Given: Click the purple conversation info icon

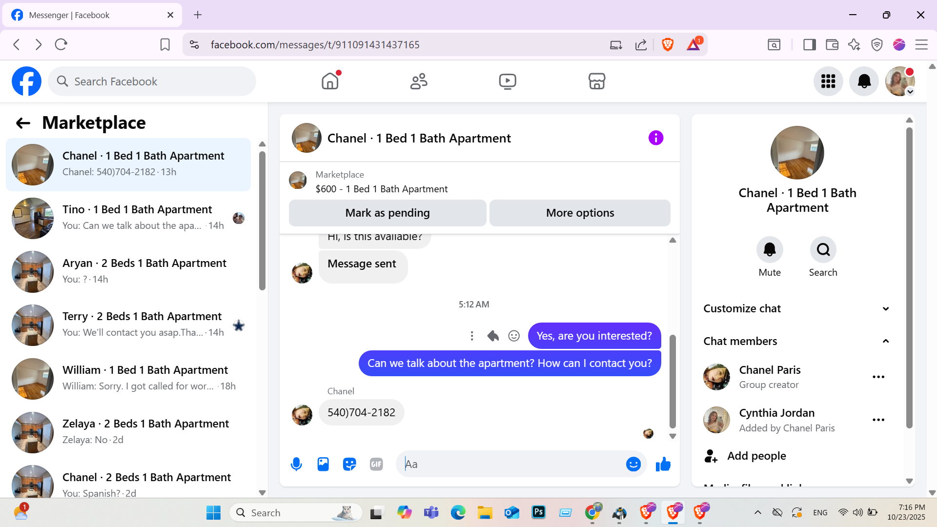Looking at the screenshot, I should coord(655,138).
